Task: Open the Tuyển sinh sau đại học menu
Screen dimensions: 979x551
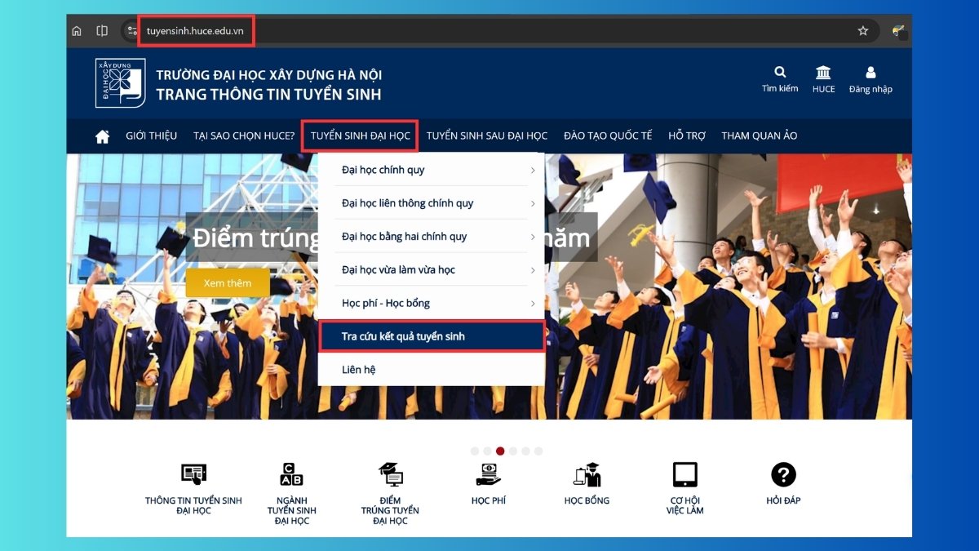Action: pyautogui.click(x=487, y=136)
